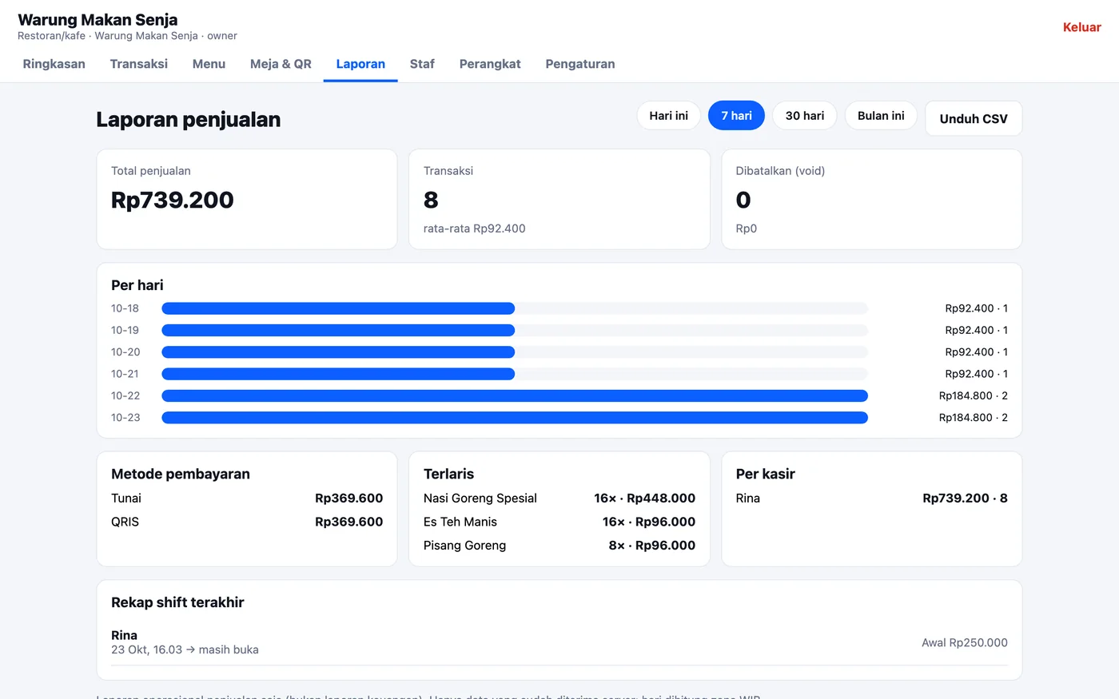Log out using the Keluar link
The height and width of the screenshot is (699, 1119).
point(1081,27)
